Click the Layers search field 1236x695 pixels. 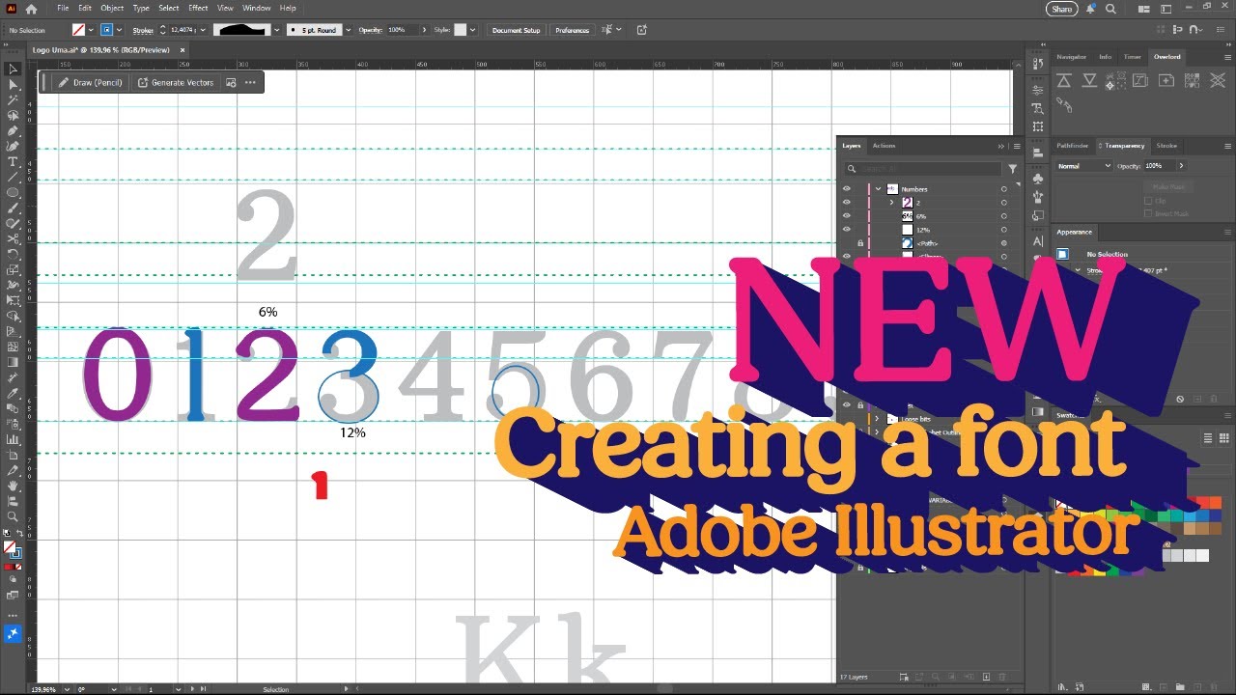coord(922,168)
